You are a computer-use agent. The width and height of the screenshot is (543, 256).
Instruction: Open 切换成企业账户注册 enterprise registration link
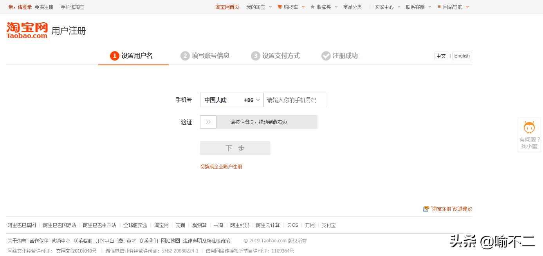220,166
